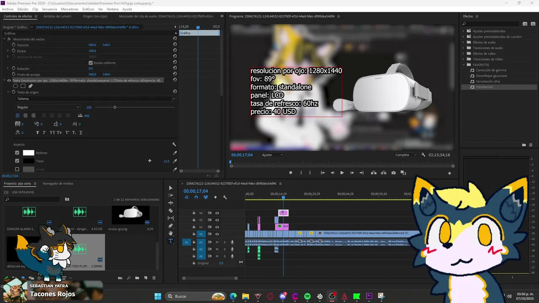Image resolution: width=539 pixels, height=303 pixels.
Task: Select the Selection arrow tool
Action: pos(171,188)
